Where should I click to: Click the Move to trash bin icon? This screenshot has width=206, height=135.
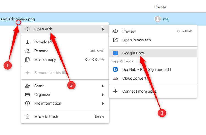click(x=27, y=116)
